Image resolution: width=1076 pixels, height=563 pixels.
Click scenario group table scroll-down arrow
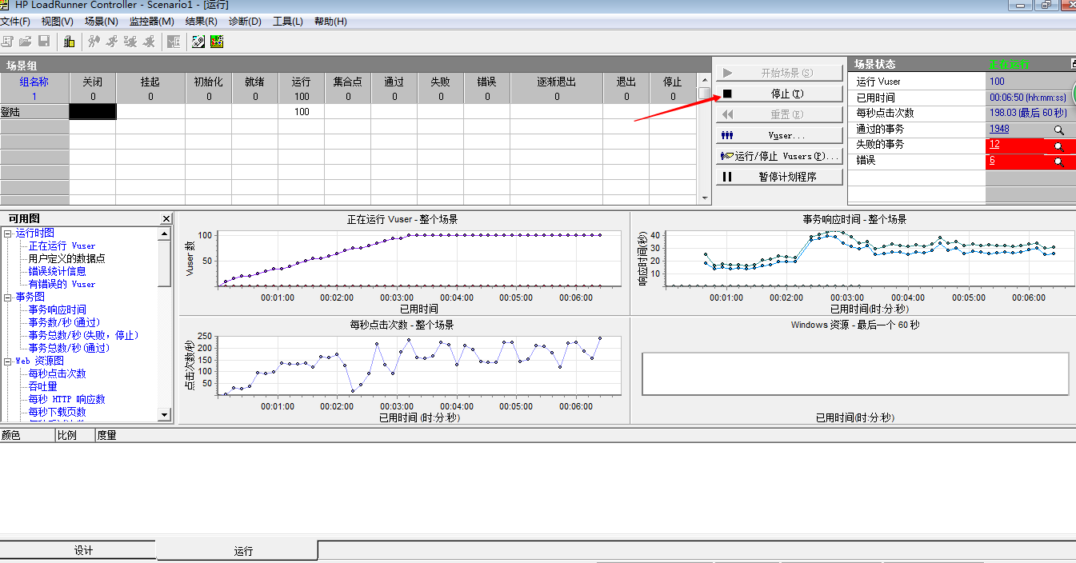(x=704, y=198)
